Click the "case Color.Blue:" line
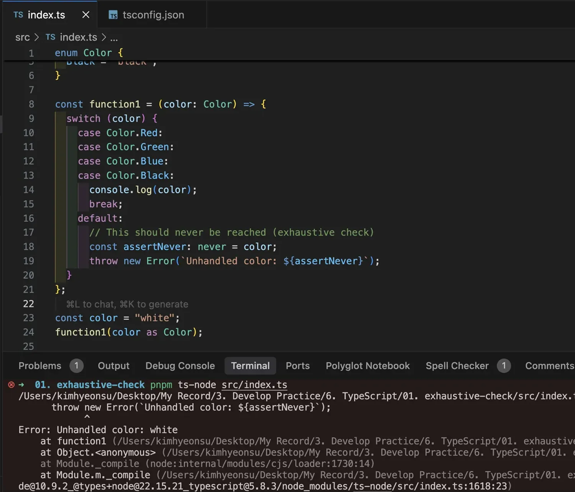The height and width of the screenshot is (492, 575). point(123,161)
